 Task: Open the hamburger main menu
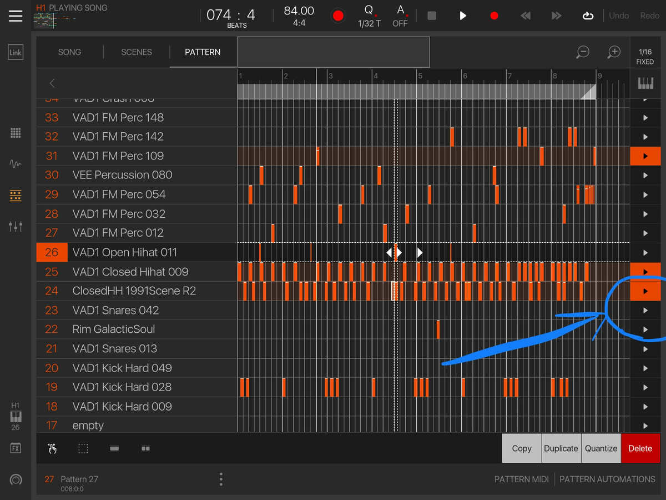[16, 16]
